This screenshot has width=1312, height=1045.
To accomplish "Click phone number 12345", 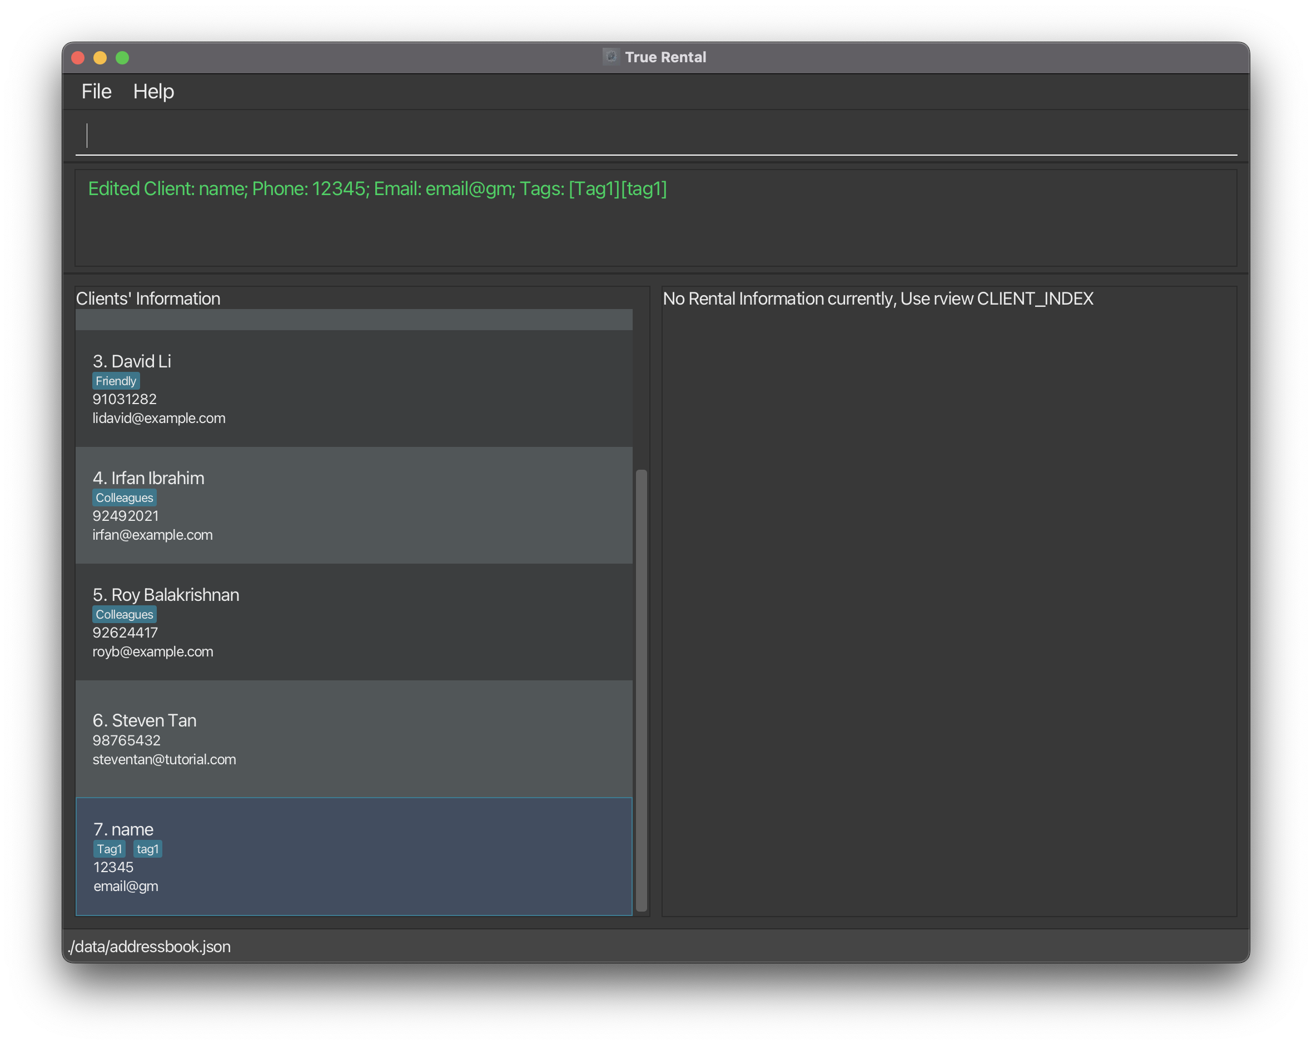I will [x=113, y=867].
